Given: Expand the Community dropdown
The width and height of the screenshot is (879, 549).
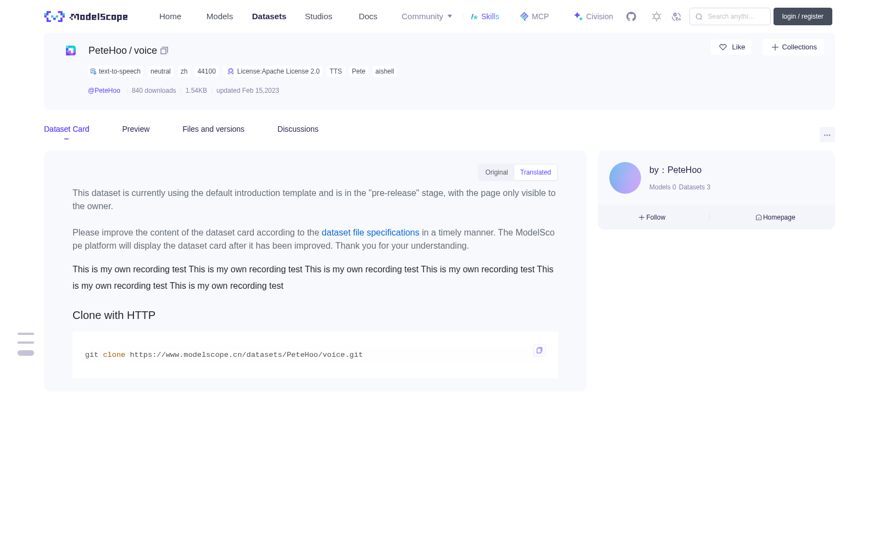Looking at the screenshot, I should pyautogui.click(x=427, y=16).
